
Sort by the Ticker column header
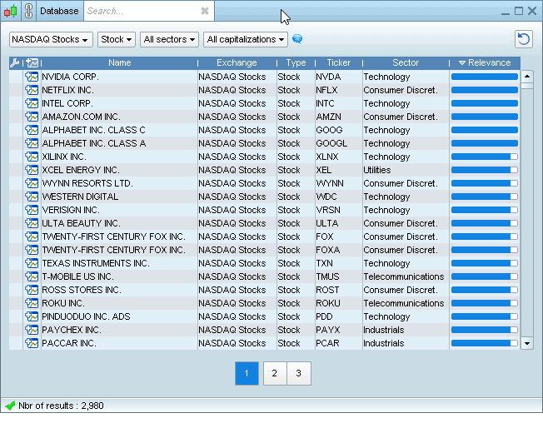(x=338, y=63)
